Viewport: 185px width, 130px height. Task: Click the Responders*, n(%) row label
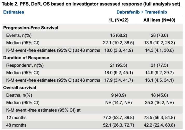24,65
